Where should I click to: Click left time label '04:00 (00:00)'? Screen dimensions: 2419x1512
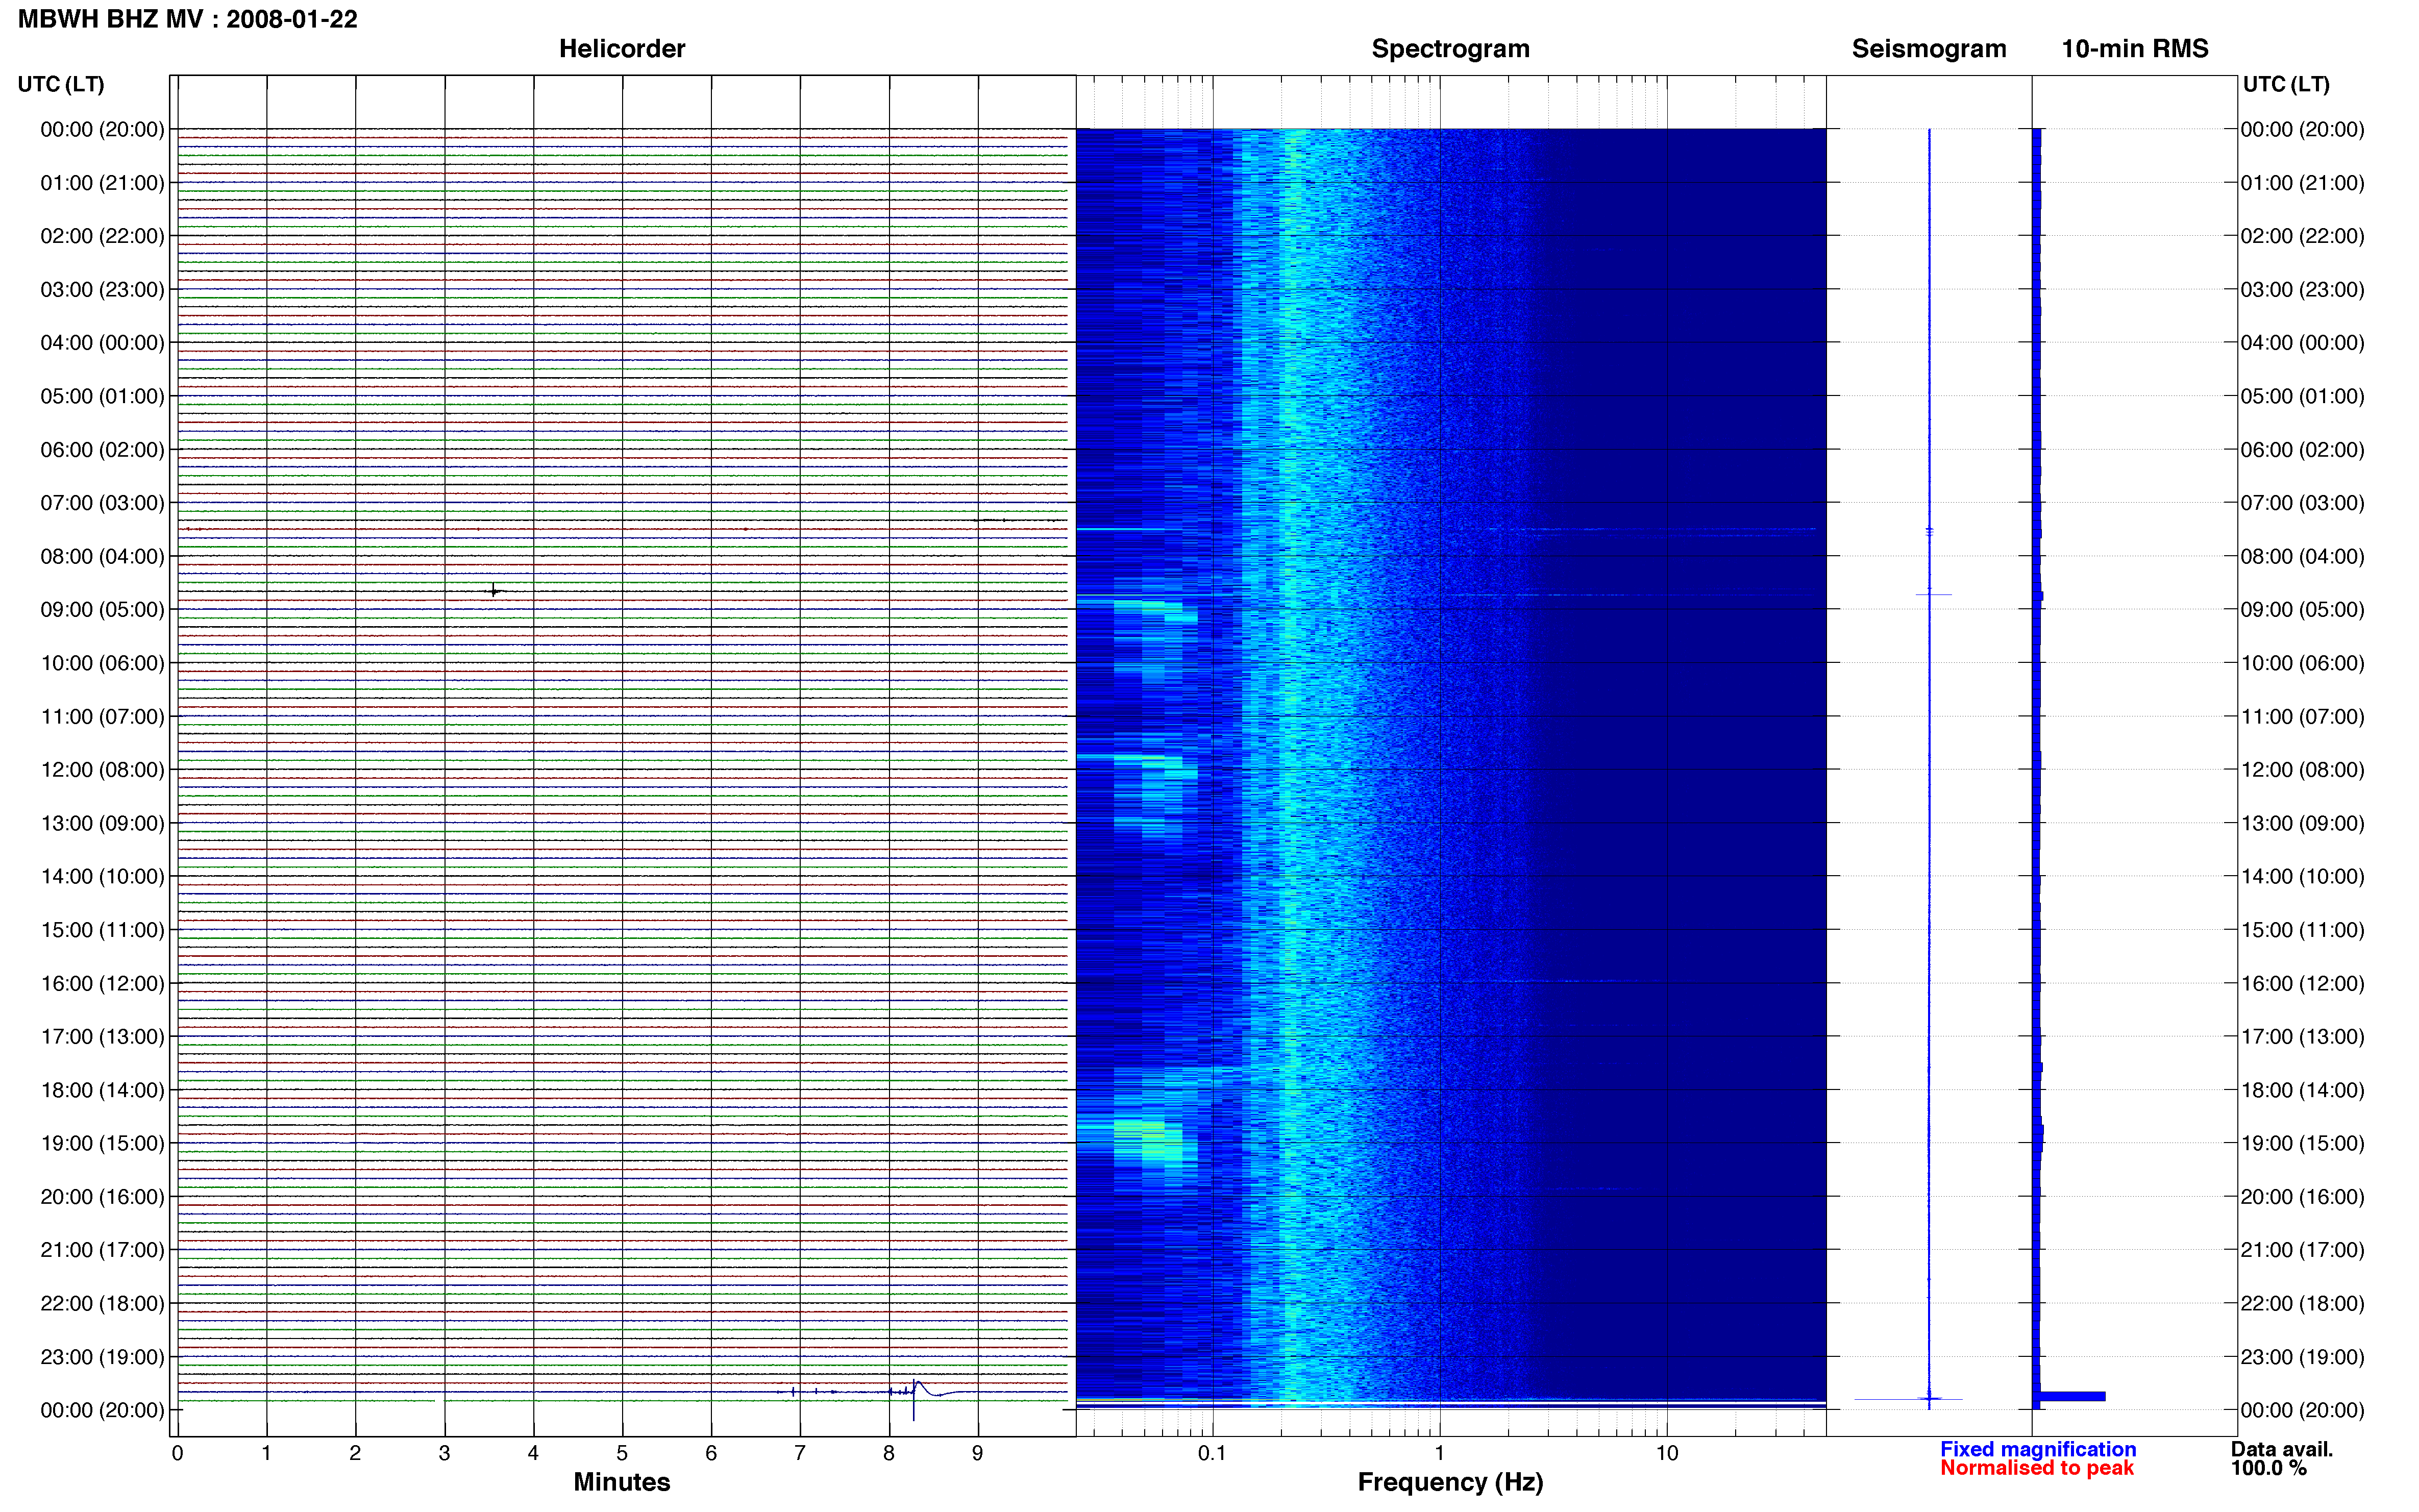(102, 343)
